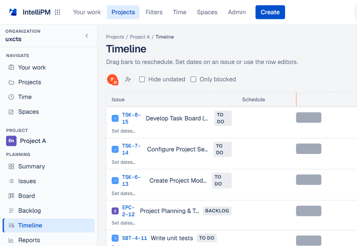Click the add people icon button
This screenshot has height=246, width=357.
tap(128, 79)
